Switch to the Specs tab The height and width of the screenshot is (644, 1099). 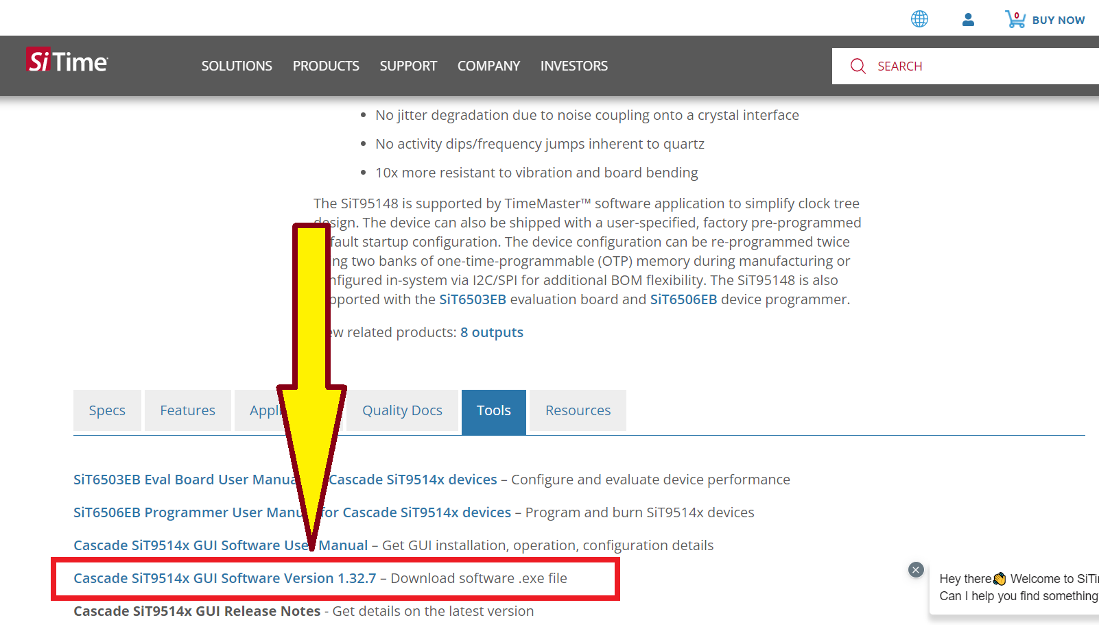click(107, 410)
